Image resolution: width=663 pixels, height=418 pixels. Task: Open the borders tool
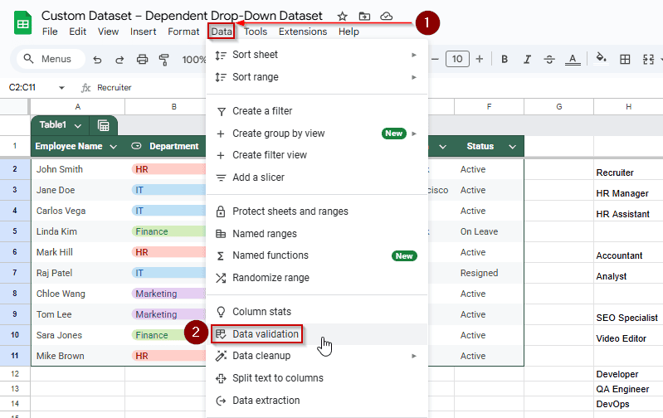625,59
